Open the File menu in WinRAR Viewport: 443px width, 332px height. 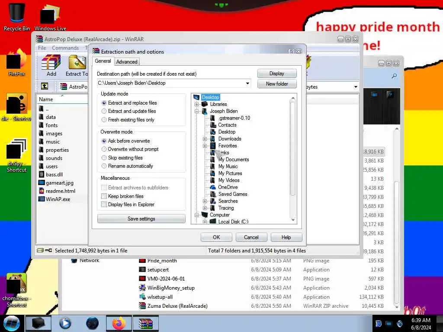pyautogui.click(x=42, y=48)
